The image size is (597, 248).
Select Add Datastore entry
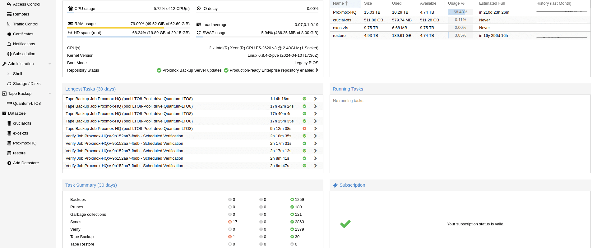pos(26,163)
